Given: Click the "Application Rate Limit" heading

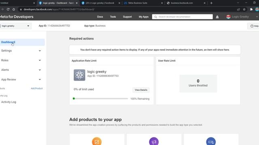Looking at the screenshot, I should point(84,61).
